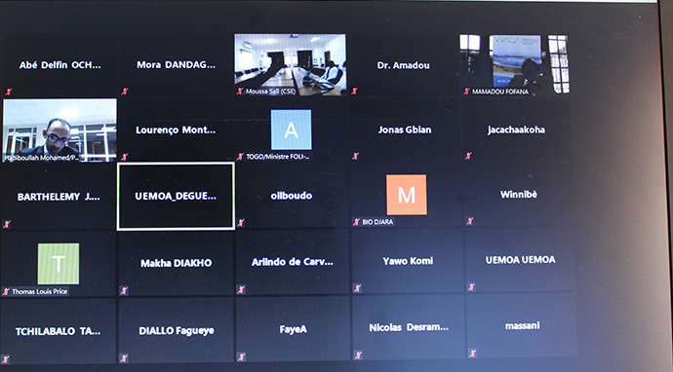Click muted mic icon beside Thomas Louis Price
Image resolution: width=673 pixels, height=372 pixels.
point(7,291)
